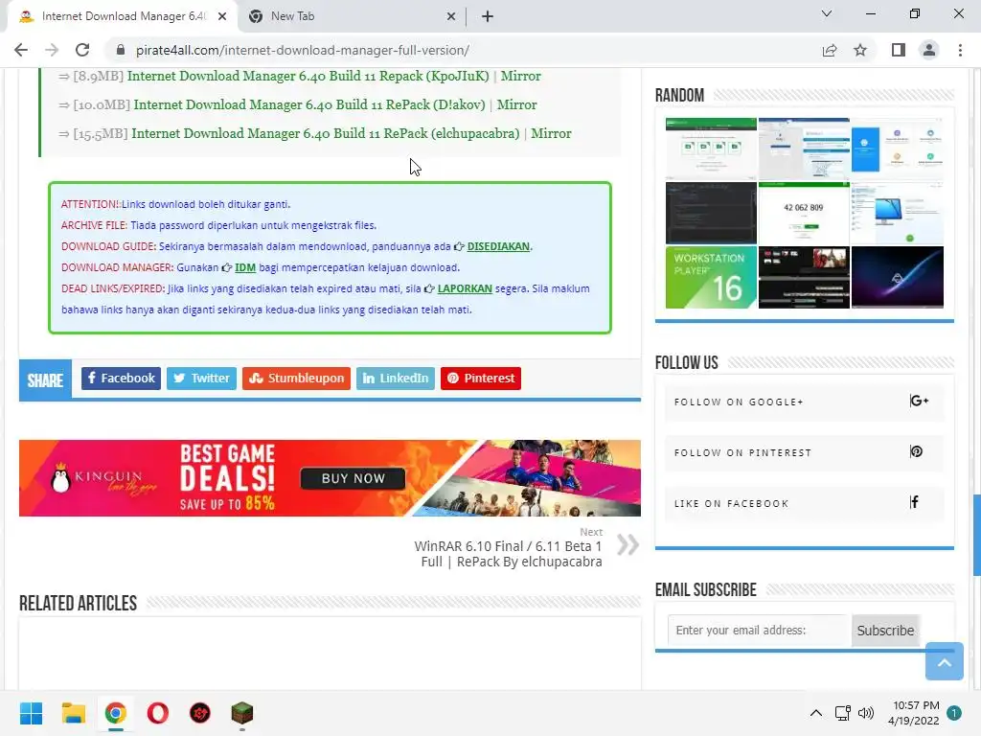Open Workstation Player 16 thumbnail
The height and width of the screenshot is (736, 981).
click(711, 277)
